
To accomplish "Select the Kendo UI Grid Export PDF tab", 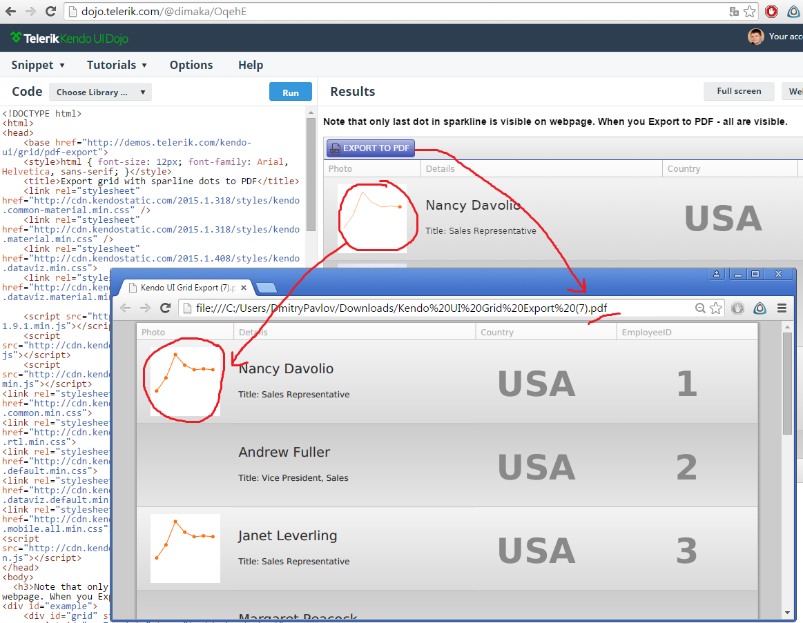I will point(185,288).
